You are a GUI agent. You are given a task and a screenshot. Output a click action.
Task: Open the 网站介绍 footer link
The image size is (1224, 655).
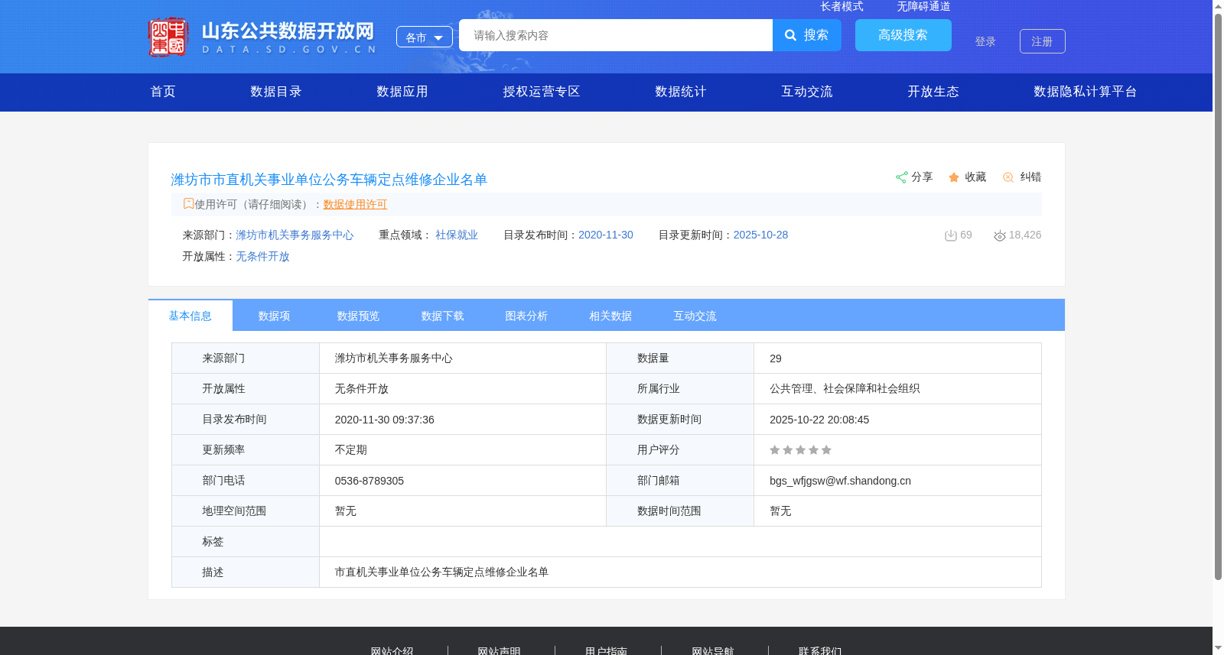pos(392,651)
